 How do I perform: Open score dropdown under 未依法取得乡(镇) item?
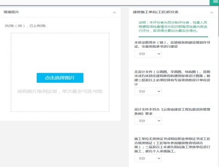coord(148,54)
